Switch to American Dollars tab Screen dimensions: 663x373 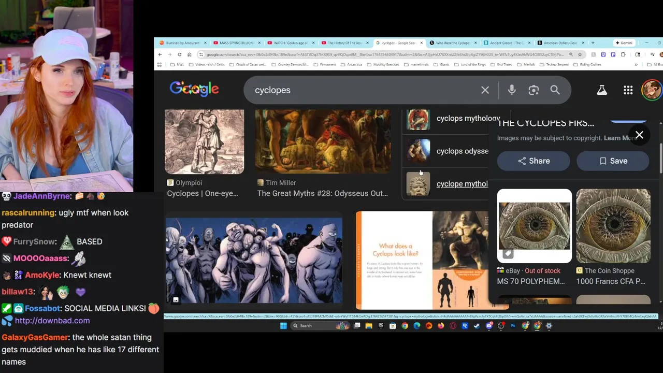pyautogui.click(x=560, y=43)
